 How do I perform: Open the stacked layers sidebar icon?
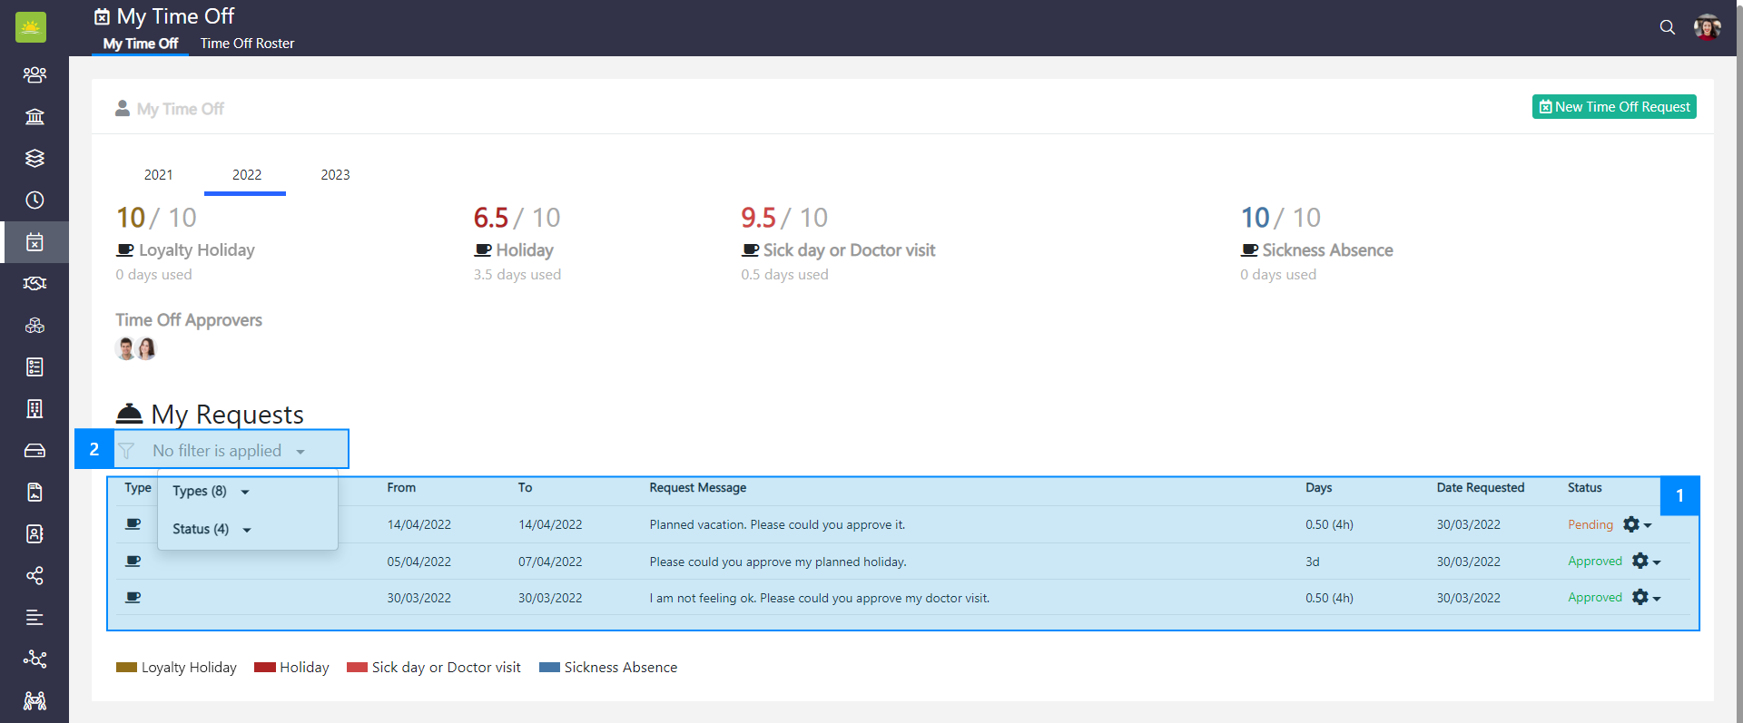[34, 158]
